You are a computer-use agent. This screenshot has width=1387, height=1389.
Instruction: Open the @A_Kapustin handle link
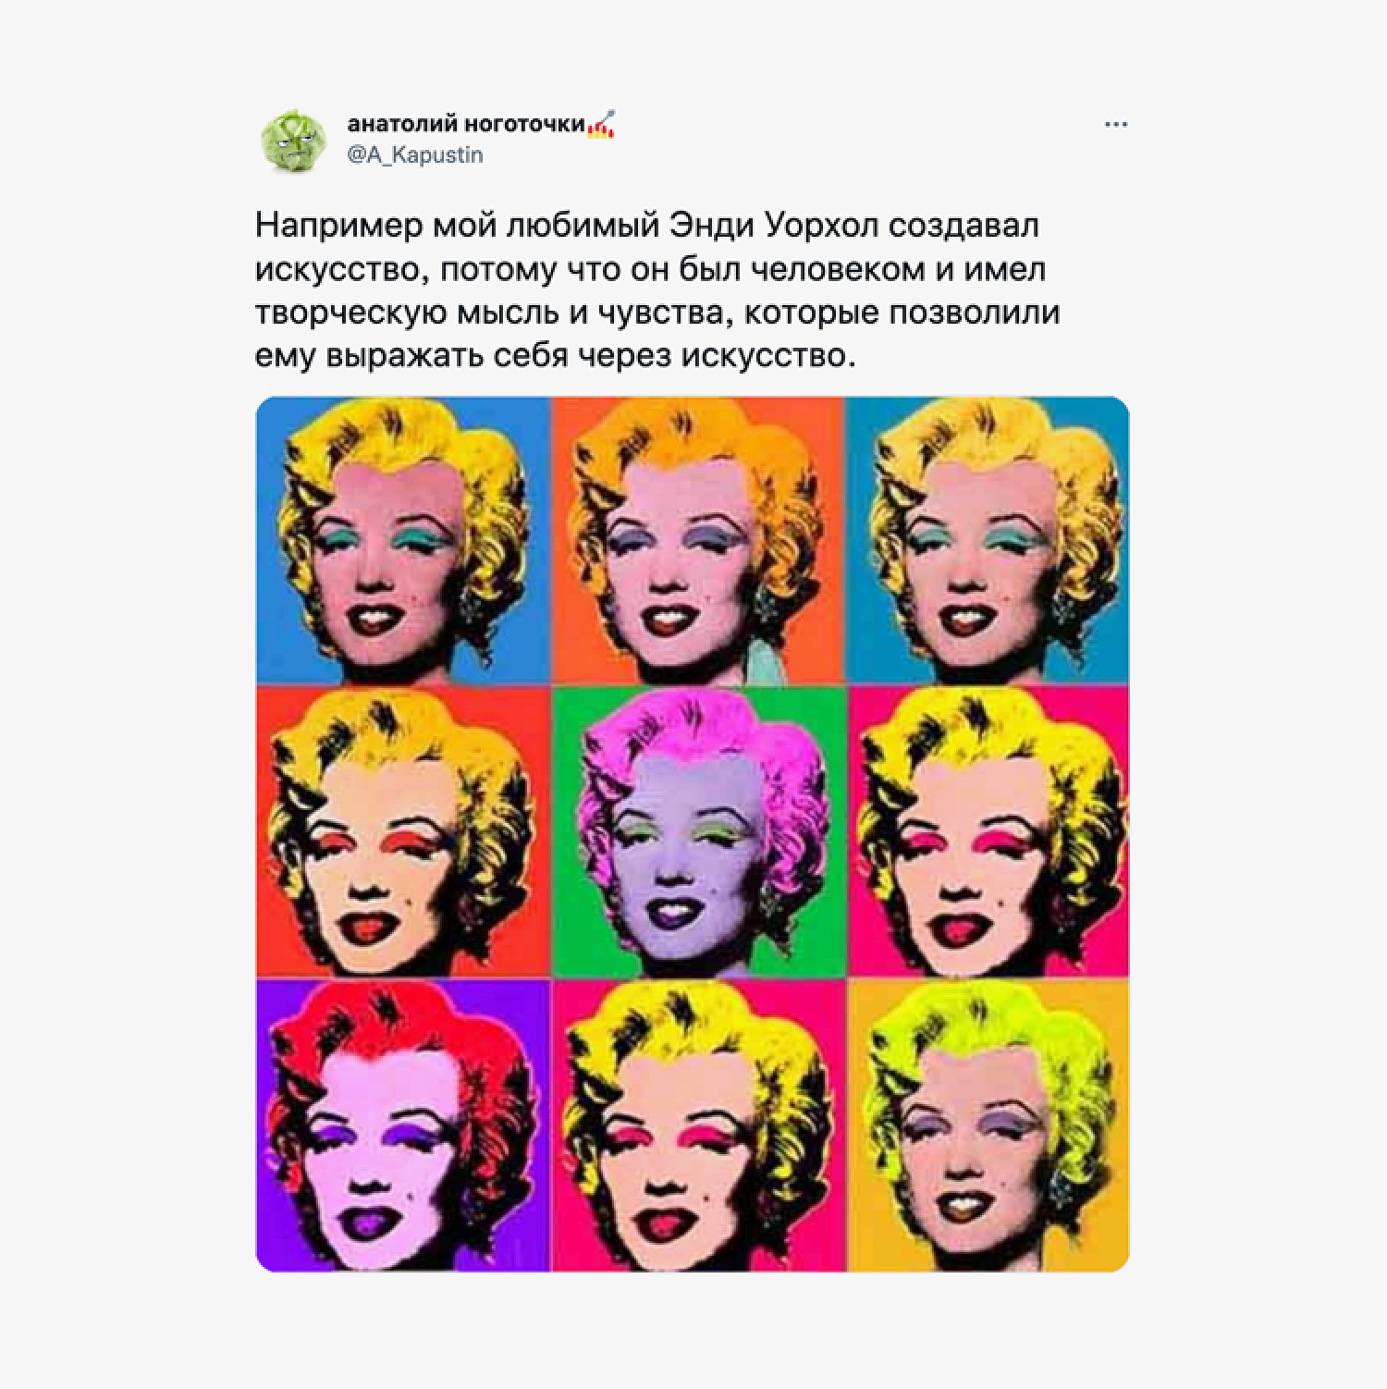[414, 155]
